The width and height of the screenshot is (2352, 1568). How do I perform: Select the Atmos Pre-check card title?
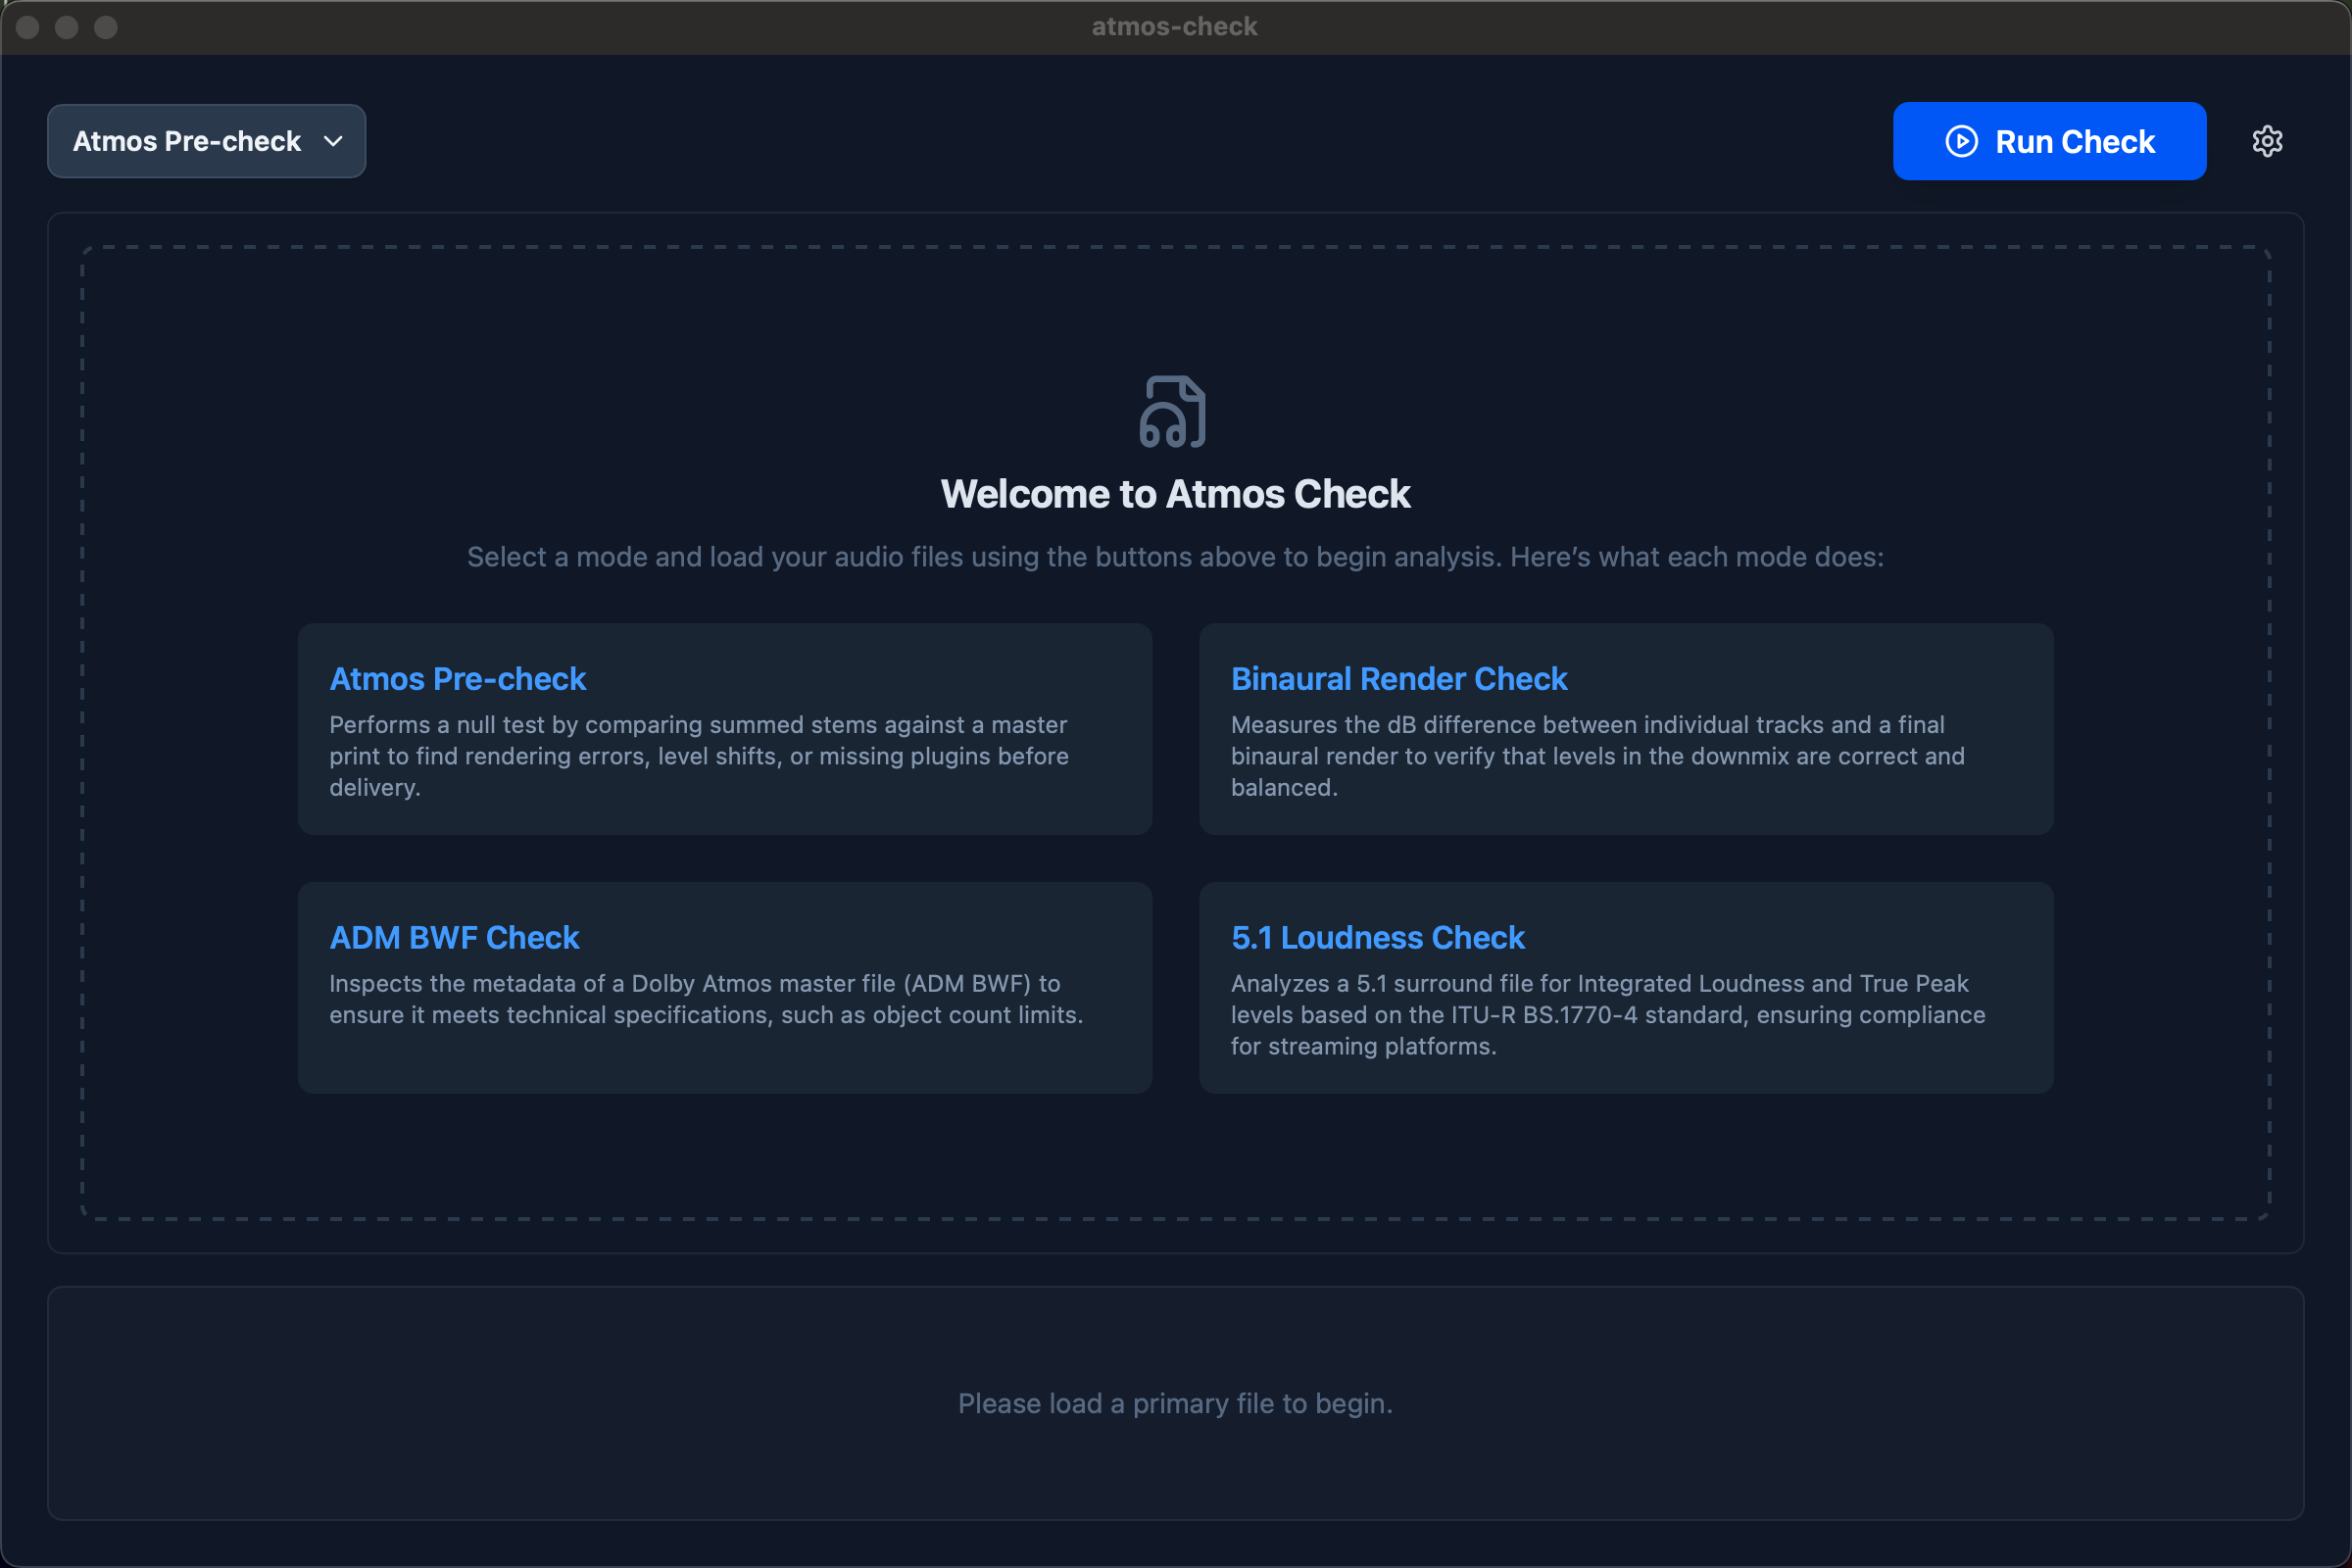click(457, 679)
